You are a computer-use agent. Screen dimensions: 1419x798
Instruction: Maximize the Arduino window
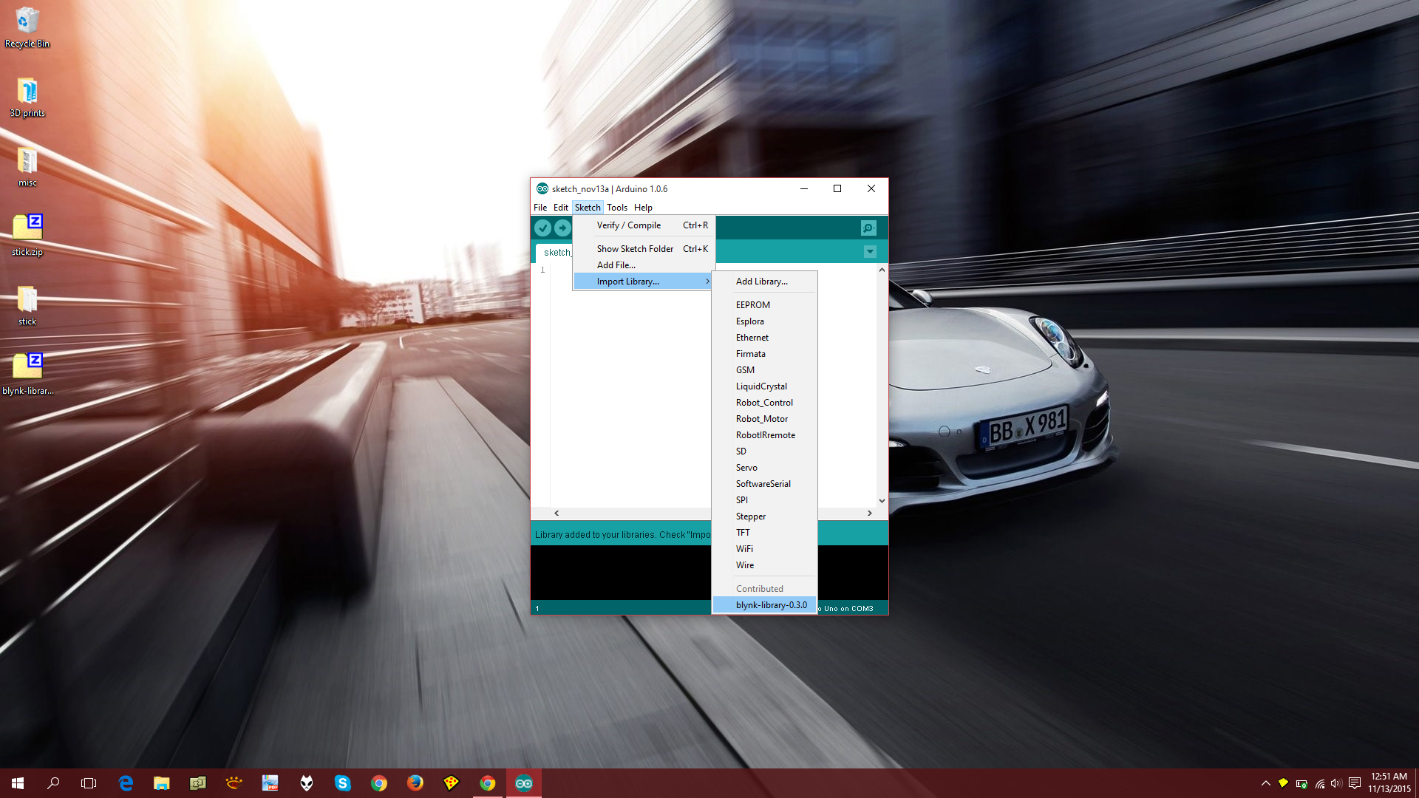pos(837,188)
